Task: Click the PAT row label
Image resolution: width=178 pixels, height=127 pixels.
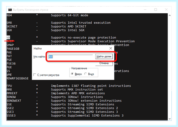Action: [9, 56]
